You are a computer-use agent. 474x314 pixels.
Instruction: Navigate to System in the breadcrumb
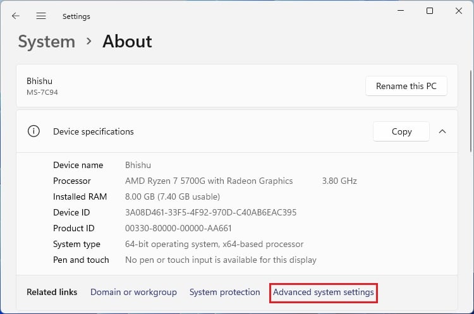(46, 42)
